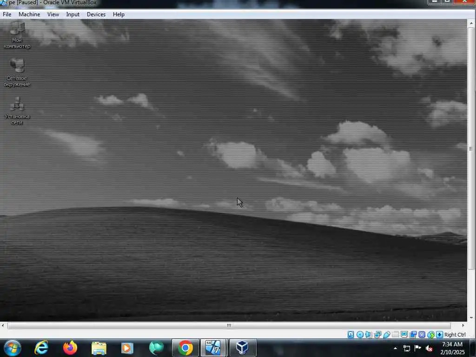Click the vertical scrollbar thumb

click(471, 148)
